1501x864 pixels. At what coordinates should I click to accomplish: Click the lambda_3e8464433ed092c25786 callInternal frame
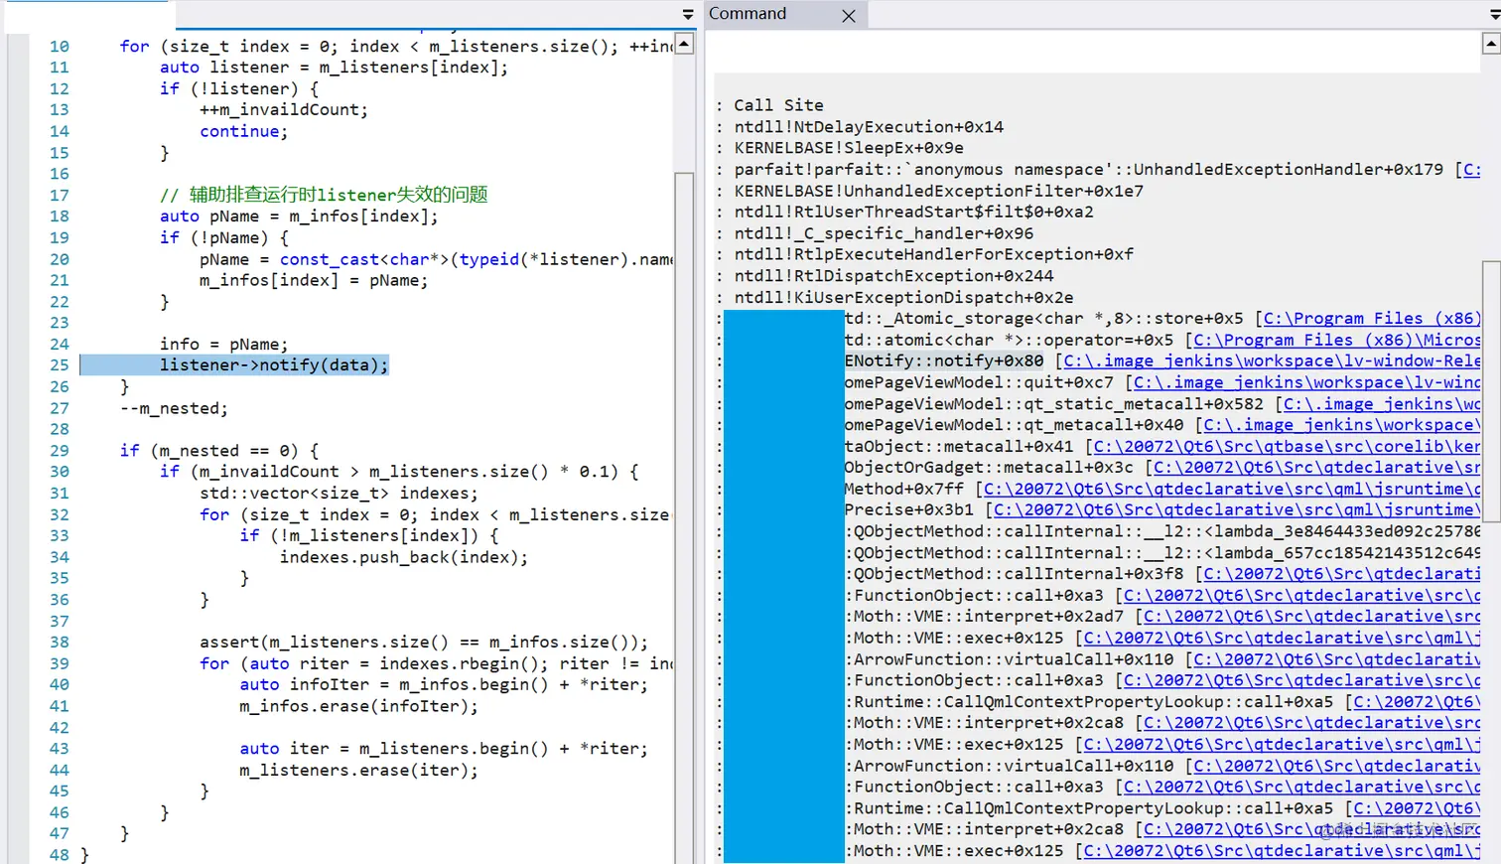1162,531
